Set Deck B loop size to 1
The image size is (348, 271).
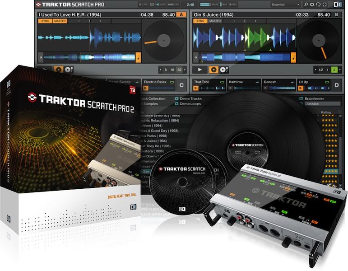click(x=327, y=70)
